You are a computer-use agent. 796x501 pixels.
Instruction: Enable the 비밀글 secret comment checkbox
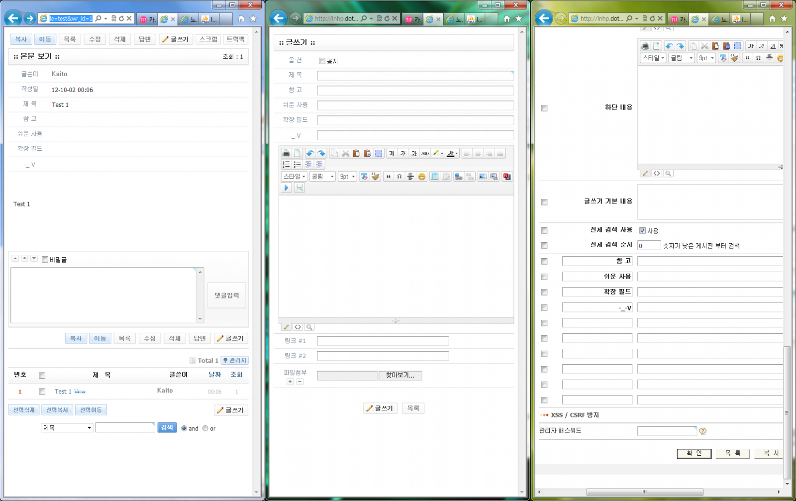pyautogui.click(x=45, y=260)
